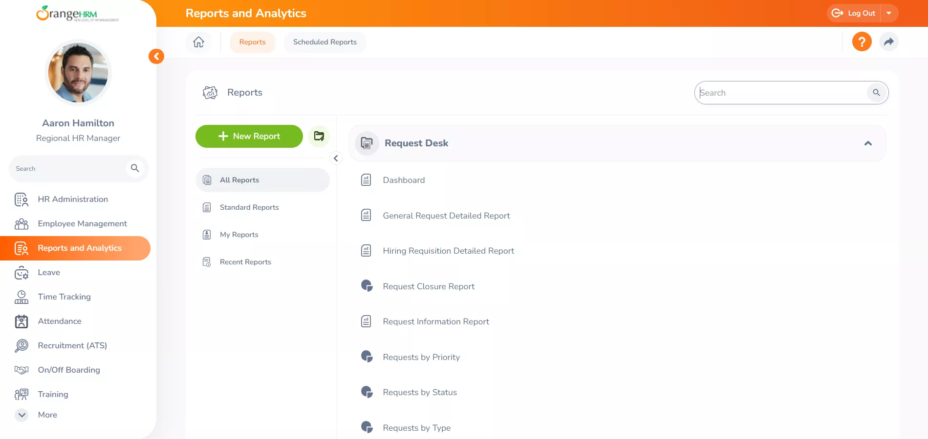Screen dimensions: 928x439
Task: Click the Aaron Hamilton name text
Action: click(x=78, y=123)
